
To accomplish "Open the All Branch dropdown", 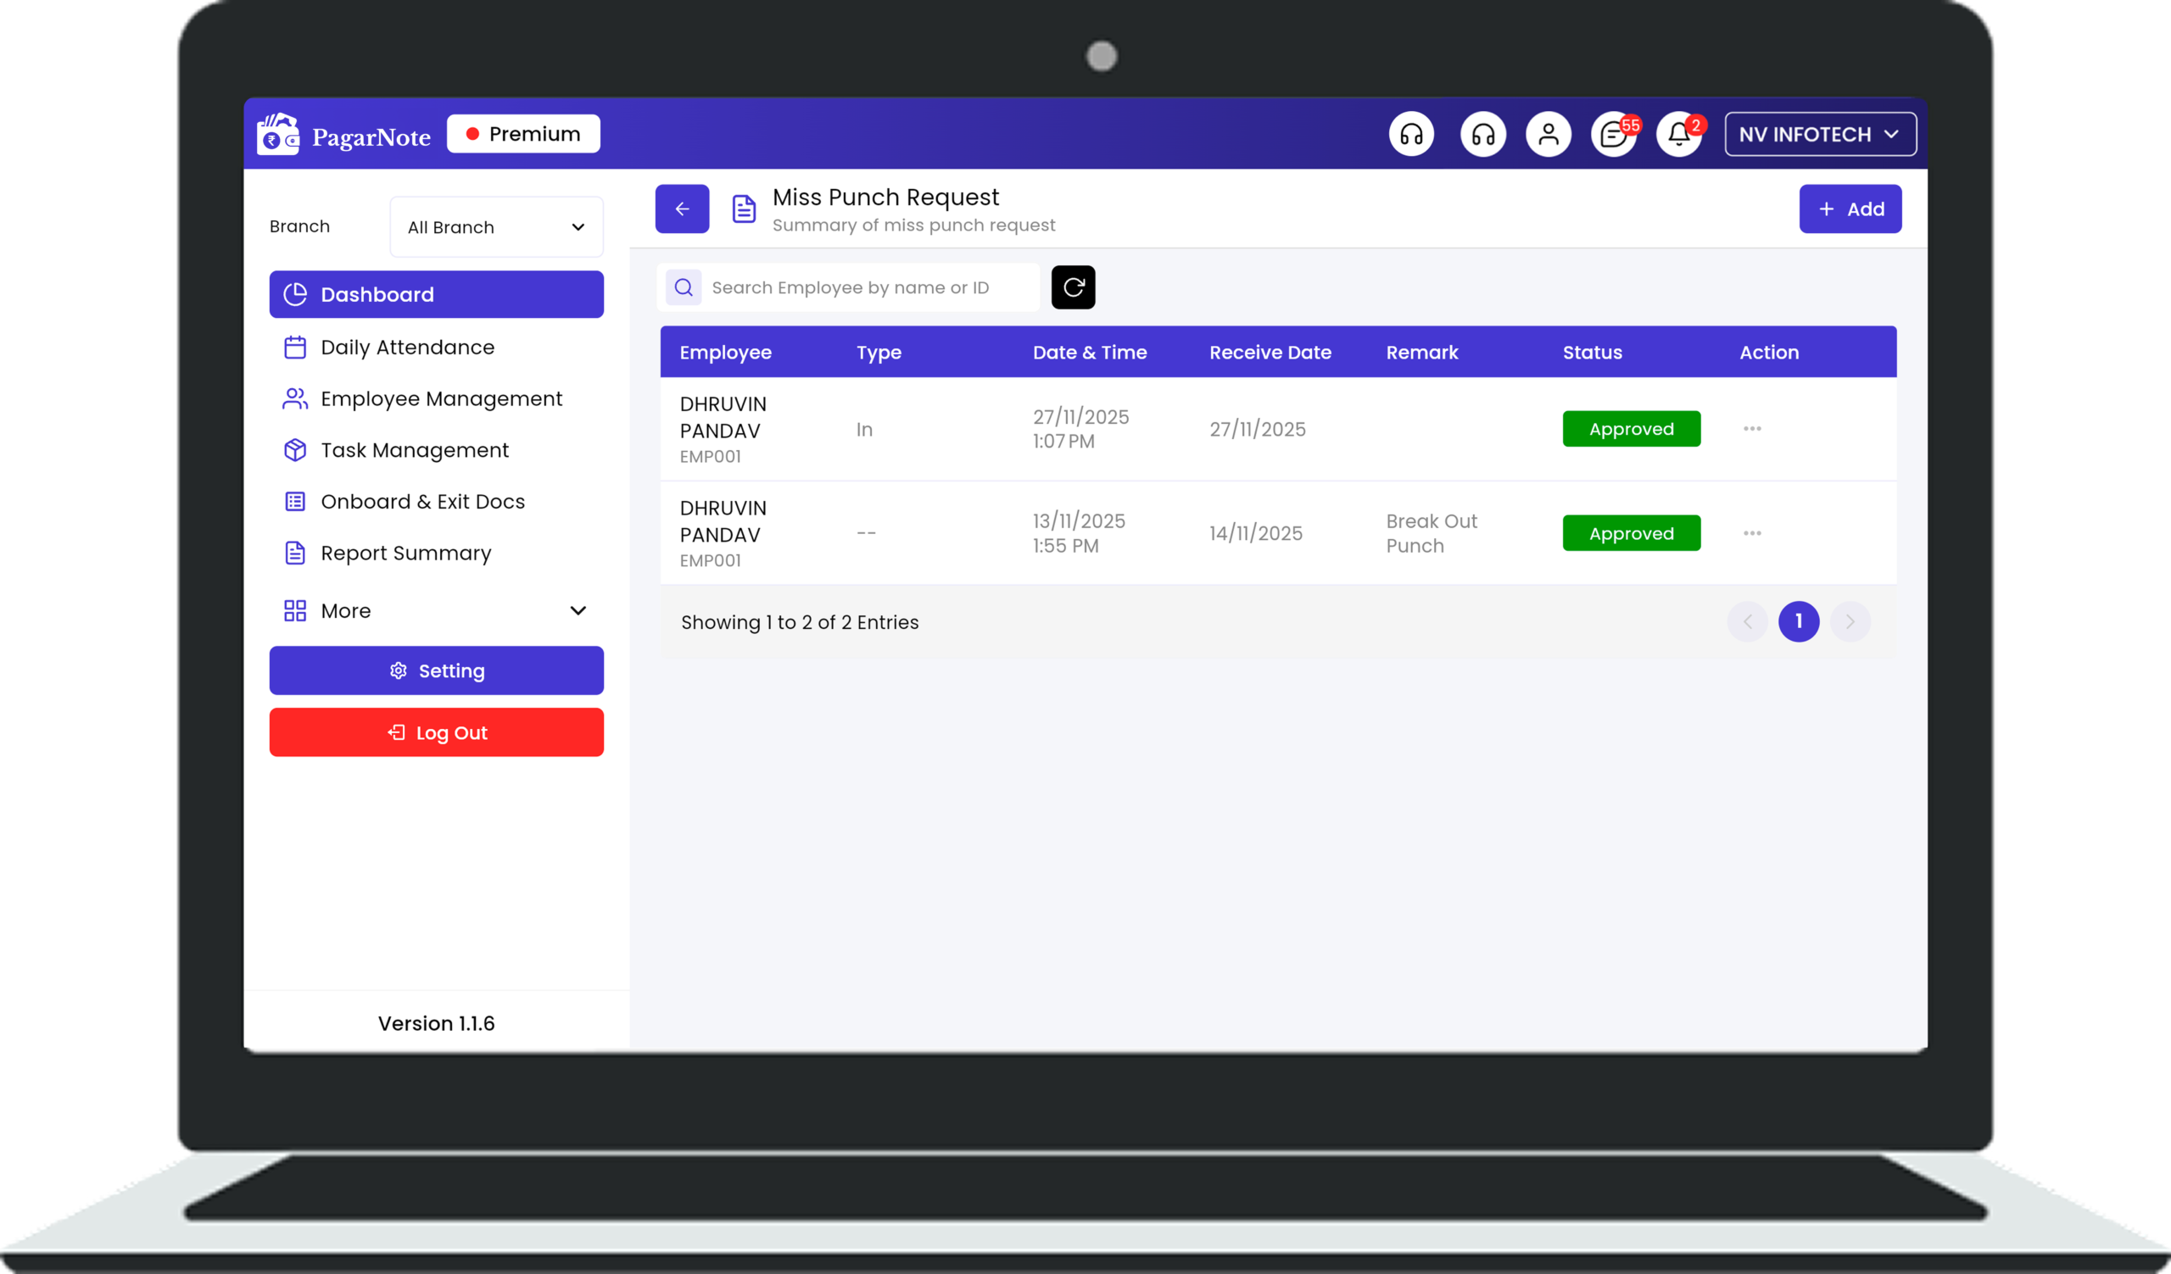I will (496, 227).
